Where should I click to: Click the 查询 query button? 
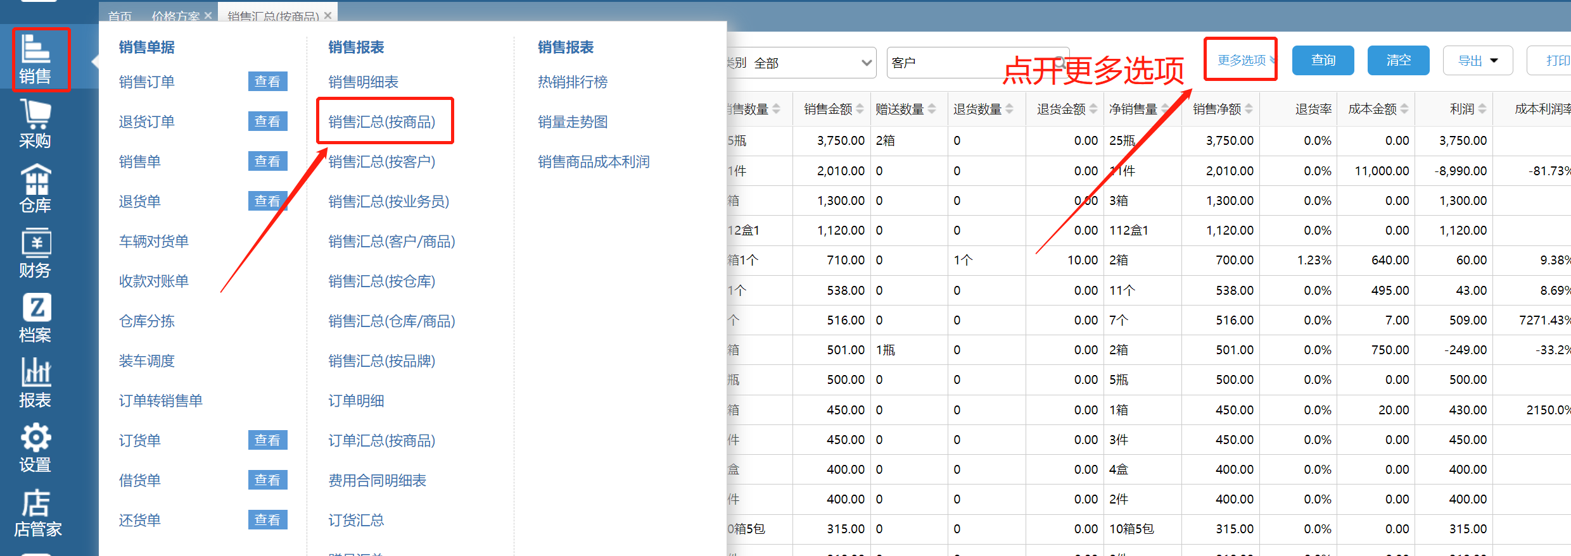[1323, 60]
